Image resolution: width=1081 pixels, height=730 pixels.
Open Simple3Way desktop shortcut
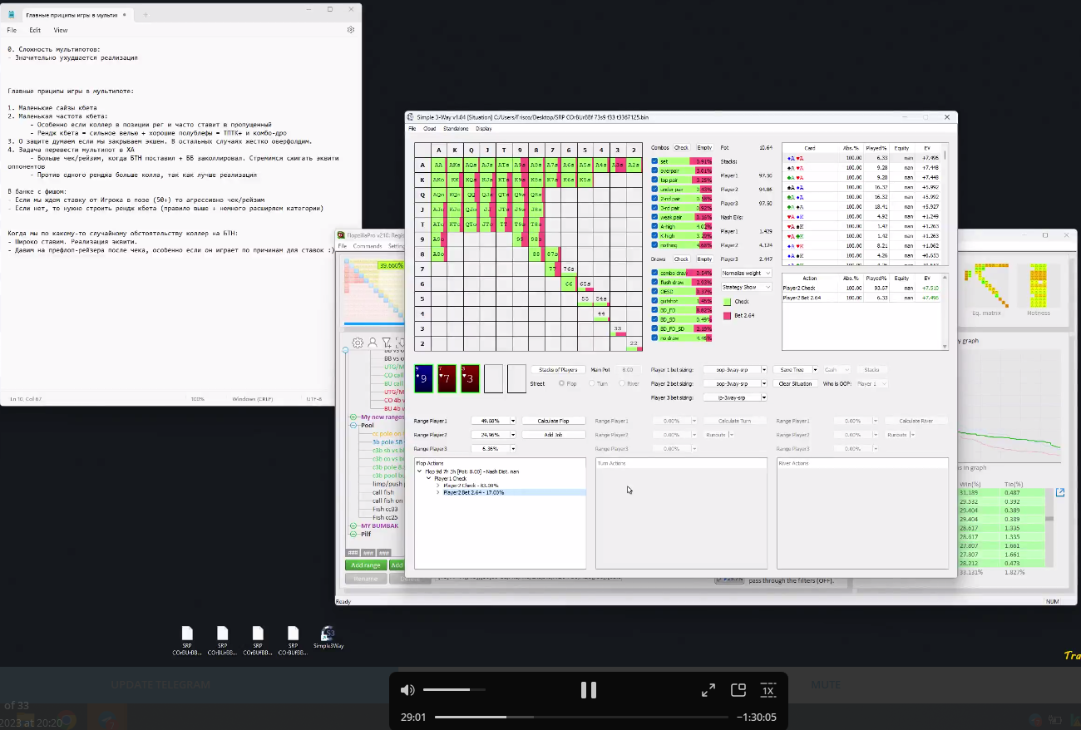pyautogui.click(x=328, y=637)
